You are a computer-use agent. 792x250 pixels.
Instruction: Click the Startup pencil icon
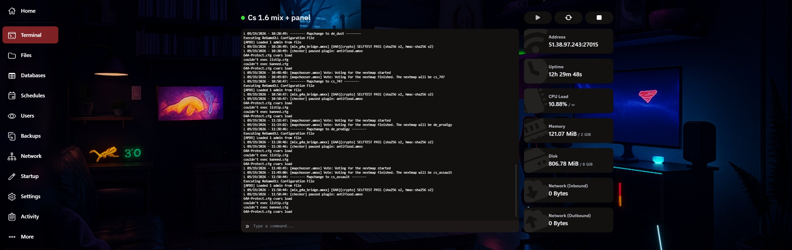12,176
